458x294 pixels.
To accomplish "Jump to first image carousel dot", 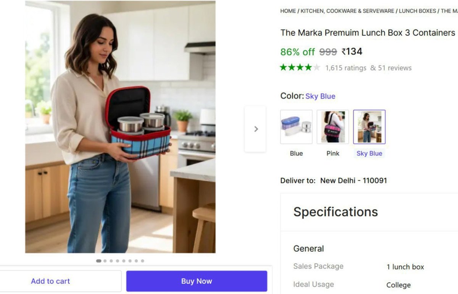I will coord(98,261).
